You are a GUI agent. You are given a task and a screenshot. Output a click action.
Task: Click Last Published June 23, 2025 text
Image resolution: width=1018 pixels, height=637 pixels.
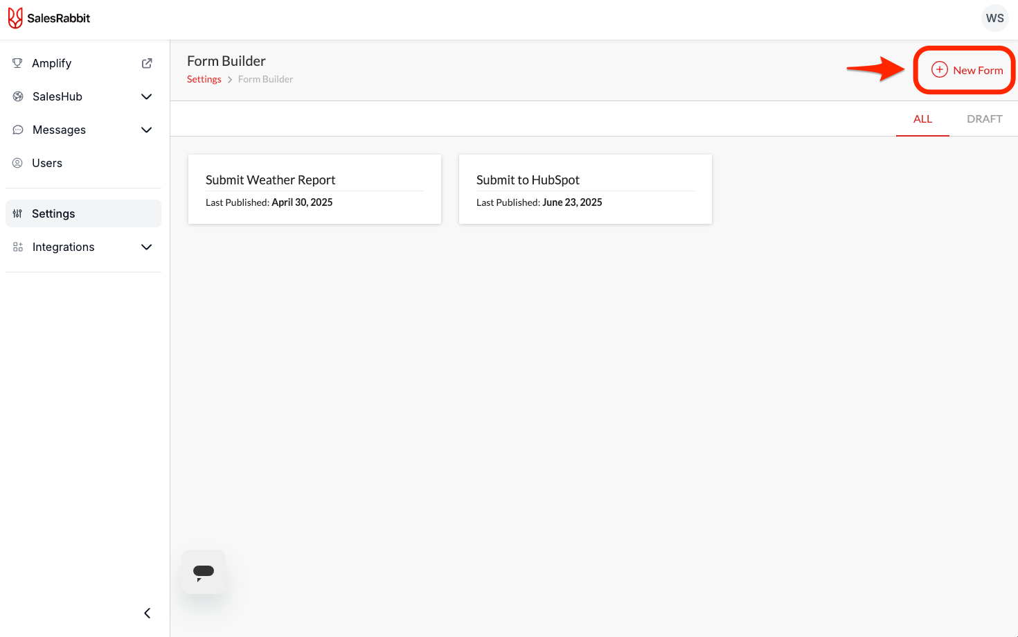pos(539,202)
